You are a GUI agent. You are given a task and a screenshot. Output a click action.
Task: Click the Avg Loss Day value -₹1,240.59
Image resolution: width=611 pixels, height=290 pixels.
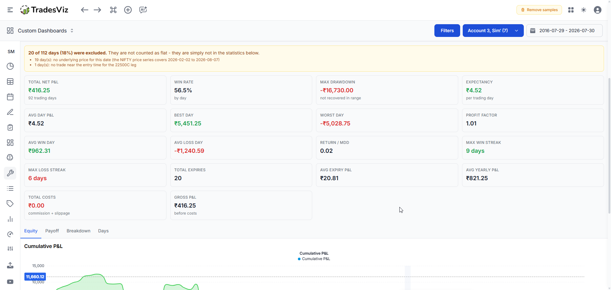click(x=189, y=151)
